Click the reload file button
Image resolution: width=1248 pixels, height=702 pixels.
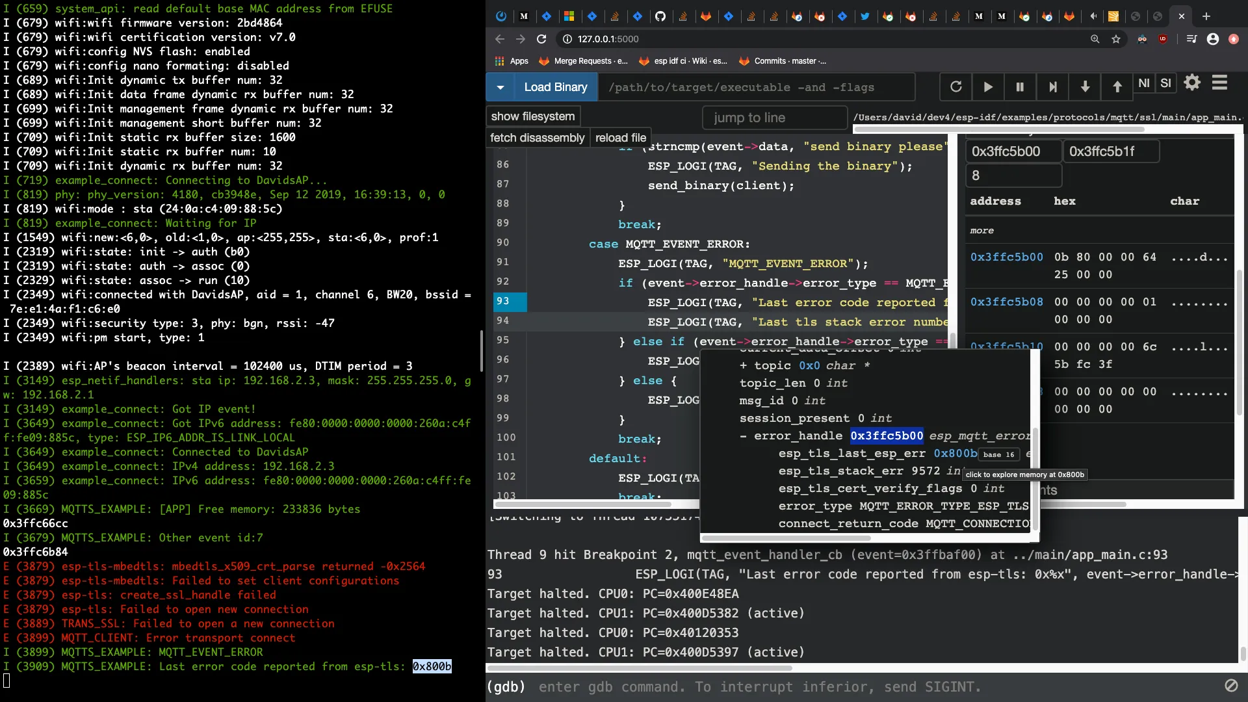620,138
